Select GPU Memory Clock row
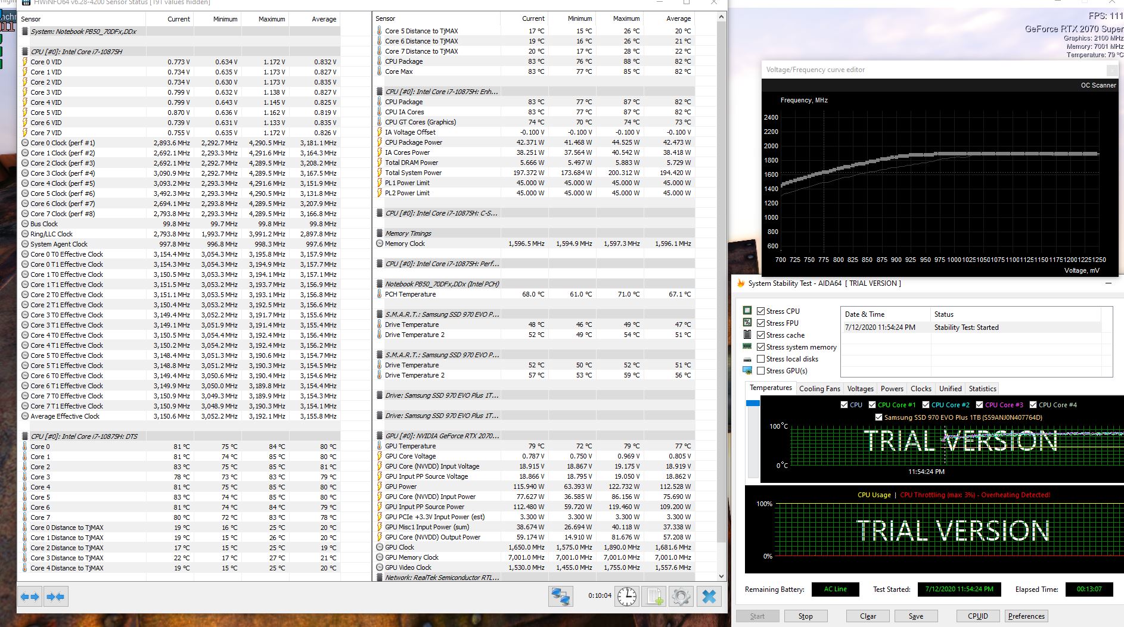 click(534, 557)
